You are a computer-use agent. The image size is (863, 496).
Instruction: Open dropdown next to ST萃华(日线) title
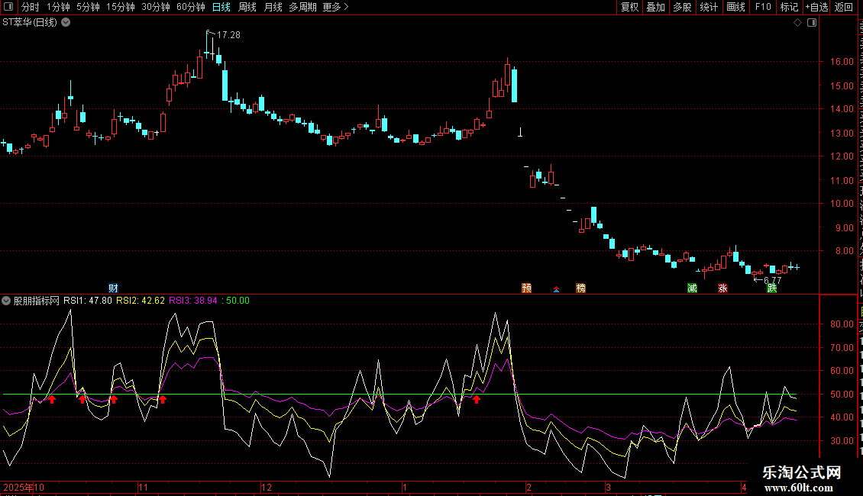point(66,23)
